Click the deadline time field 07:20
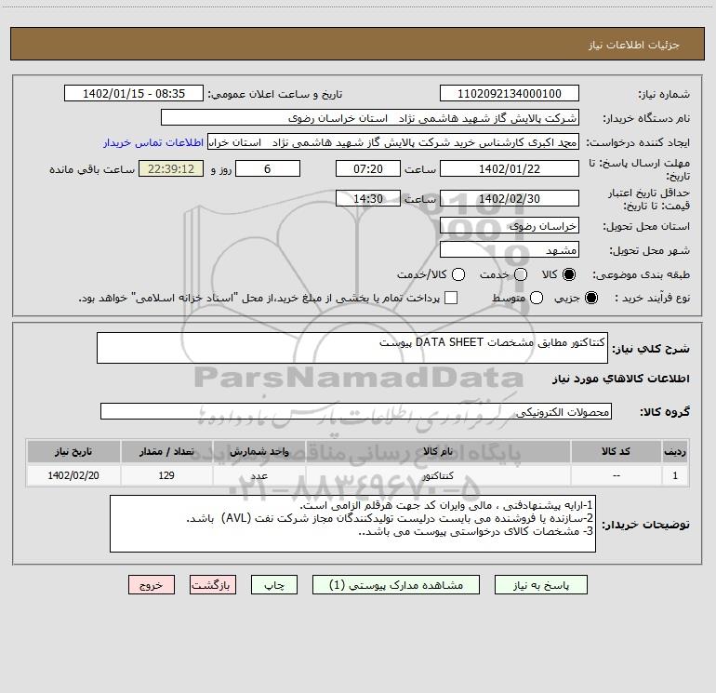The width and height of the screenshot is (716, 693). (368, 168)
